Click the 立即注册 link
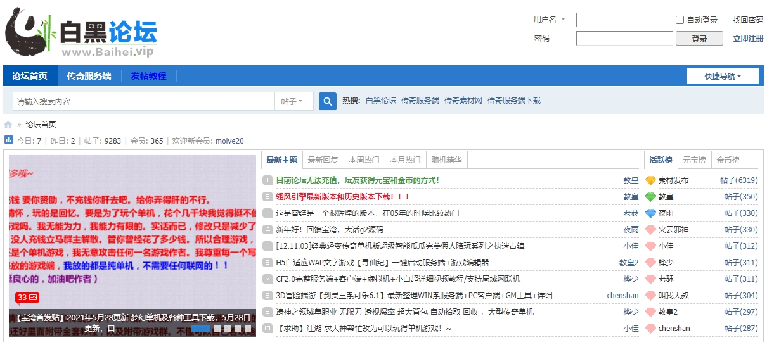767x345 pixels. pyautogui.click(x=748, y=39)
